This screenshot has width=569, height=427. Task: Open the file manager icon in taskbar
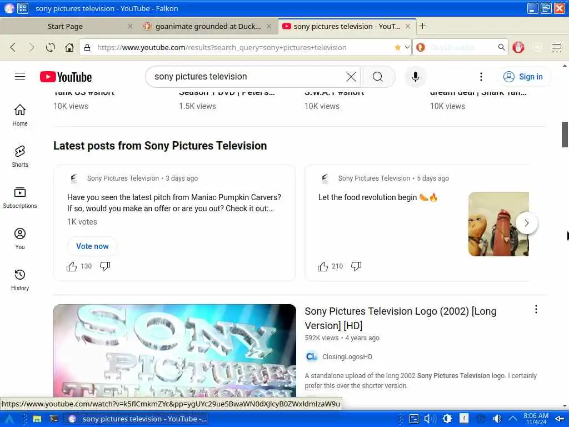tap(37, 419)
